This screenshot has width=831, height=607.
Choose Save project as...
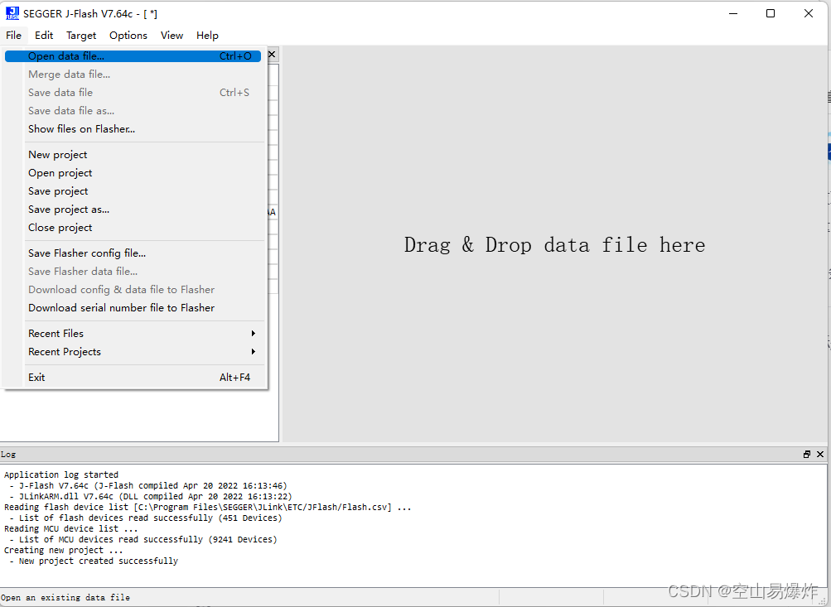133,210
